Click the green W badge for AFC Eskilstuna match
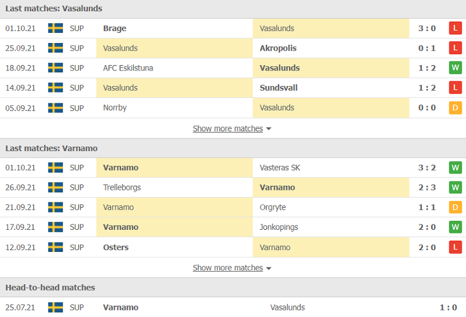This screenshot has width=466, height=317. pos(455,67)
